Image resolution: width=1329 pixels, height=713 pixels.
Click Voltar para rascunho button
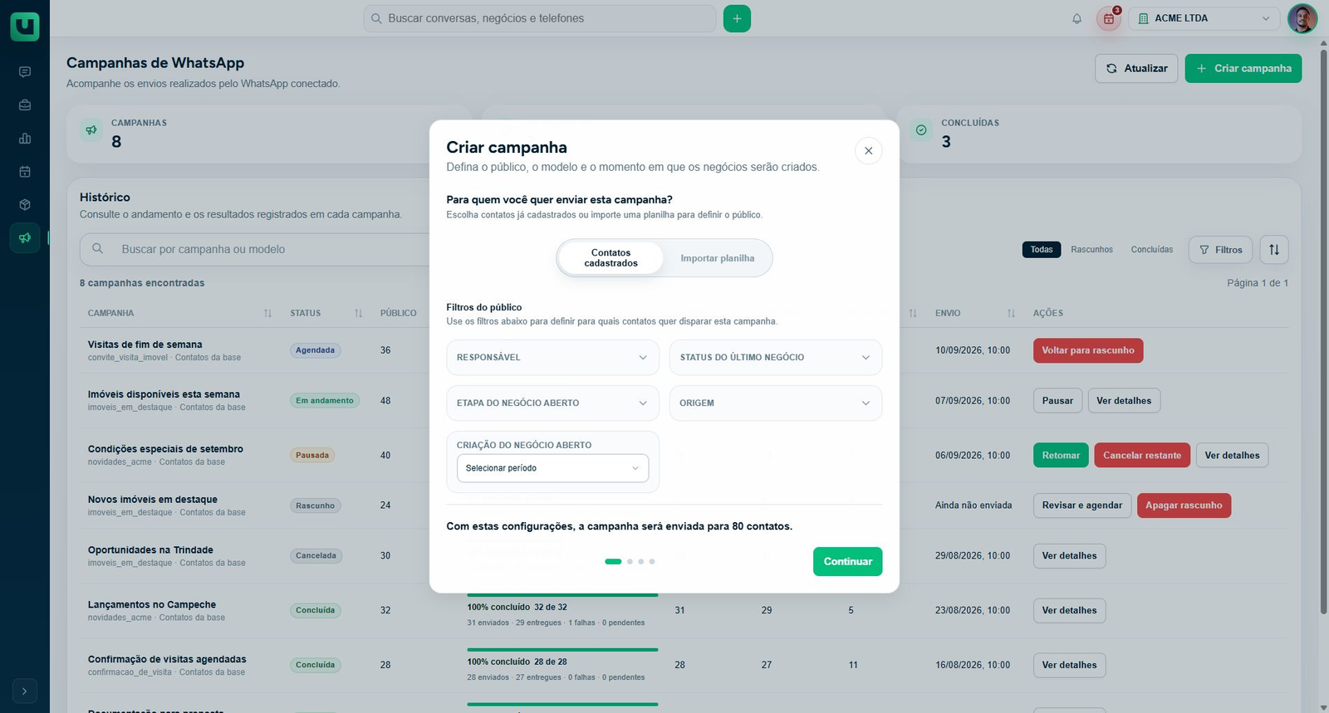click(x=1088, y=350)
